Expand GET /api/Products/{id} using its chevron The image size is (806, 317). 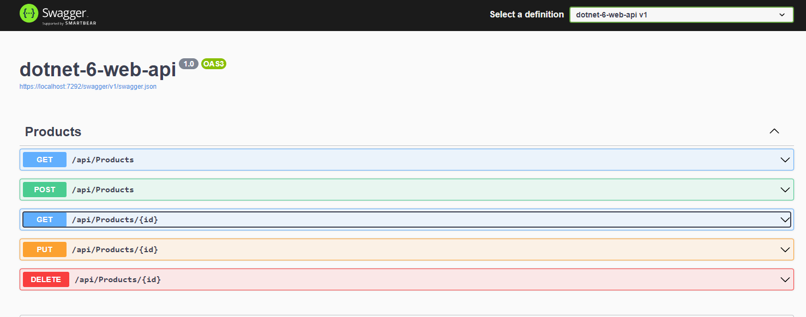(785, 220)
